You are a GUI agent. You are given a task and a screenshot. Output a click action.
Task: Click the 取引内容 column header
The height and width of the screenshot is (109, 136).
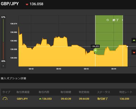click(x=44, y=92)
